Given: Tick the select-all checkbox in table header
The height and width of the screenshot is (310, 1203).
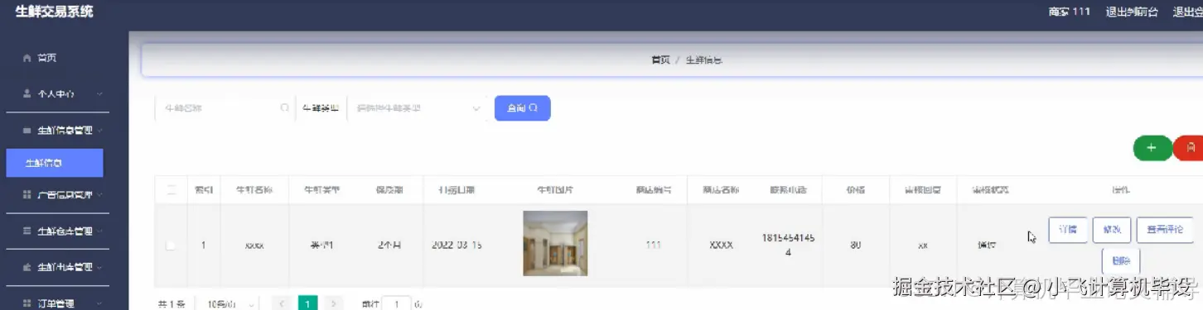Looking at the screenshot, I should [x=171, y=190].
